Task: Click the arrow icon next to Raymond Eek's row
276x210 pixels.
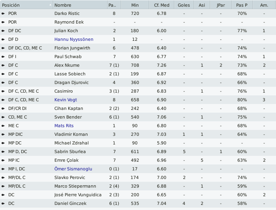Action: click(3, 22)
